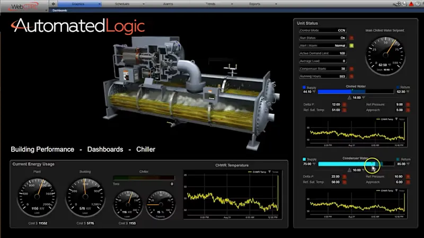The height and width of the screenshot is (238, 424).
Task: Click the Building Cost $ 5776 value
Action: pos(91,223)
